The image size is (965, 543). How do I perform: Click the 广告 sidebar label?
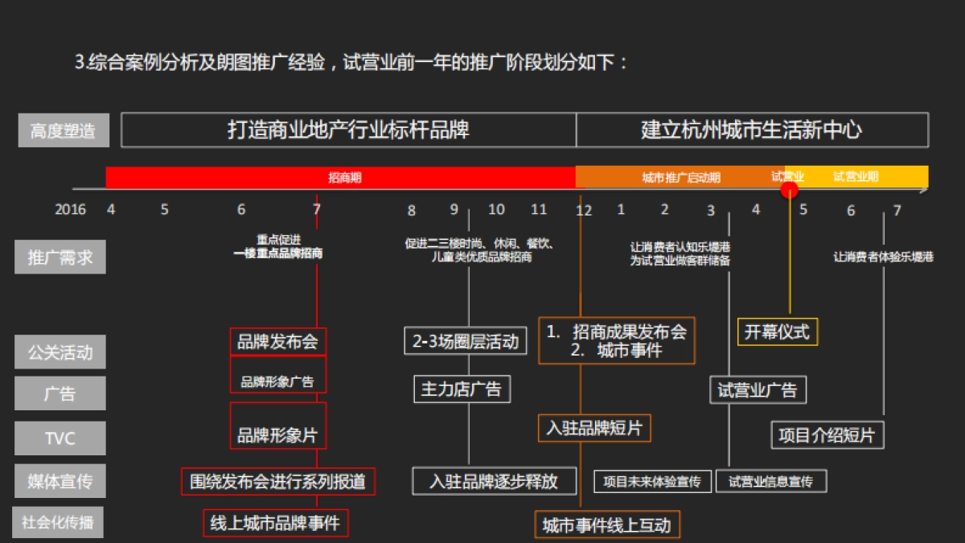click(60, 393)
